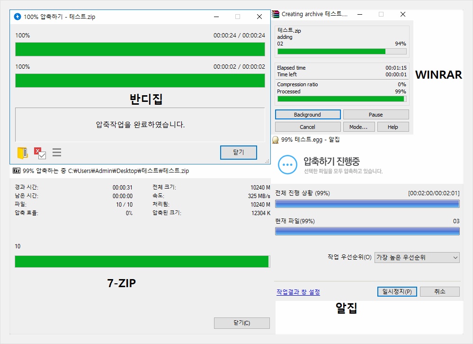Minimize the WinRAR window
This screenshot has width=473, height=344.
(360, 14)
